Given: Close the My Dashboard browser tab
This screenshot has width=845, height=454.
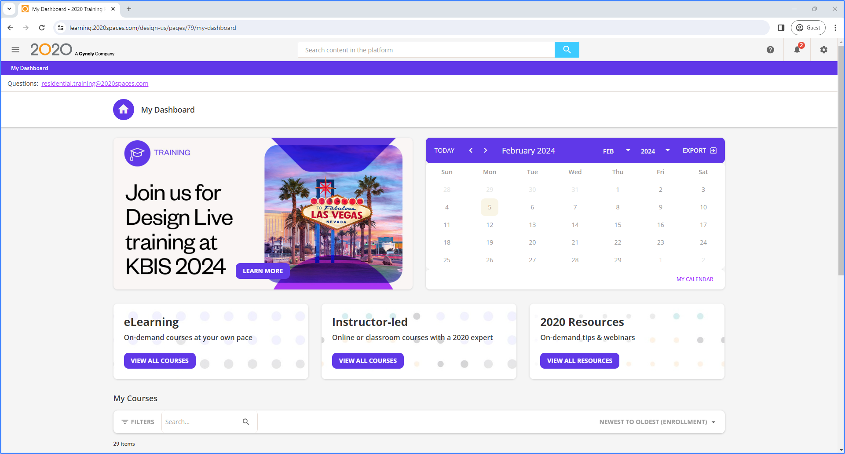Looking at the screenshot, I should pos(113,9).
